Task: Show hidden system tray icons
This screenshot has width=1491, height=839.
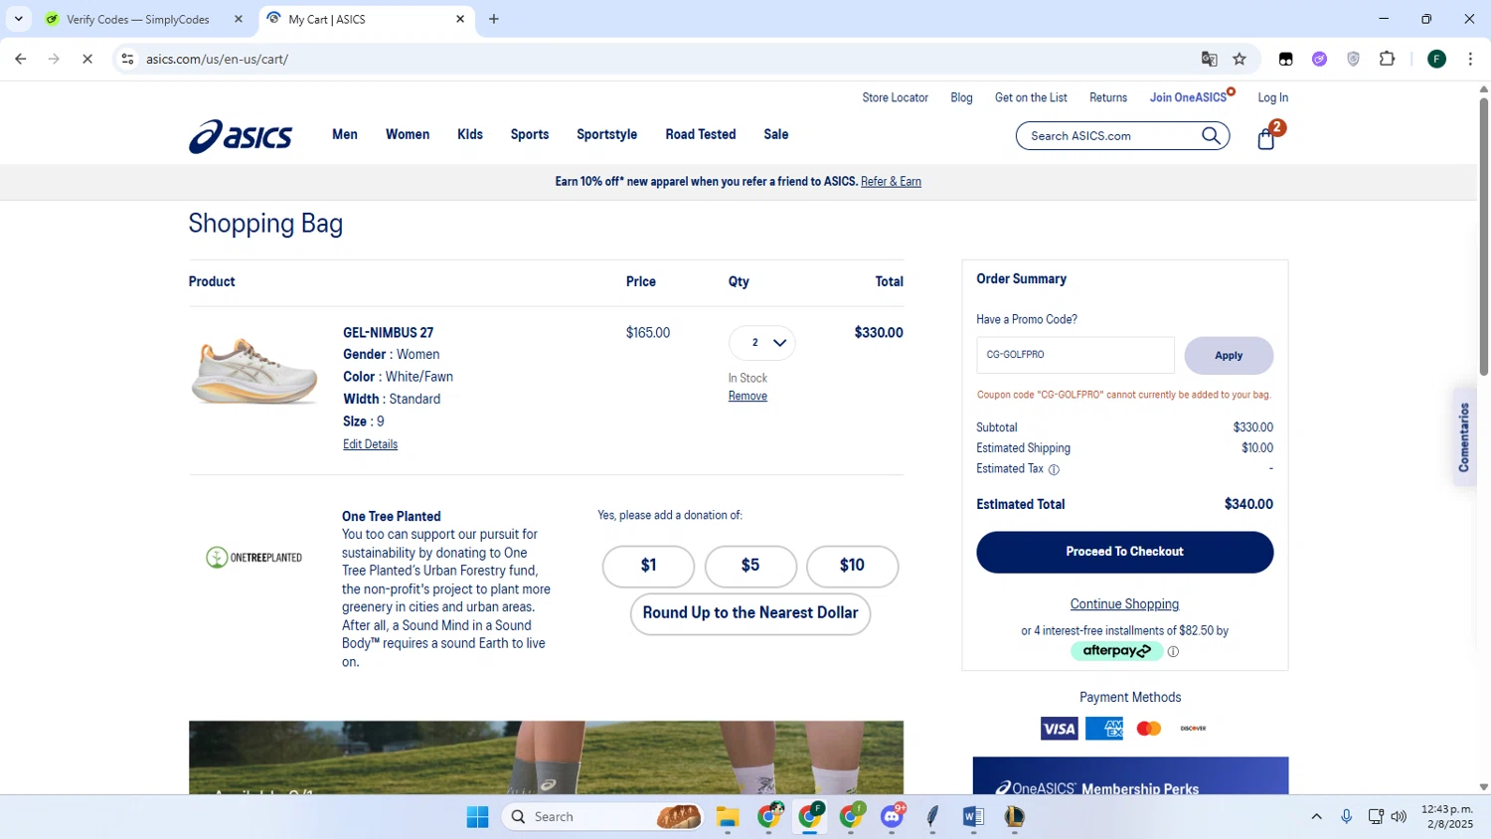Action: 1316,817
